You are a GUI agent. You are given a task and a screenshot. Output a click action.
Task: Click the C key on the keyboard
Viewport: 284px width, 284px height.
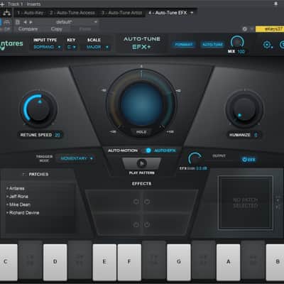(x=9, y=262)
